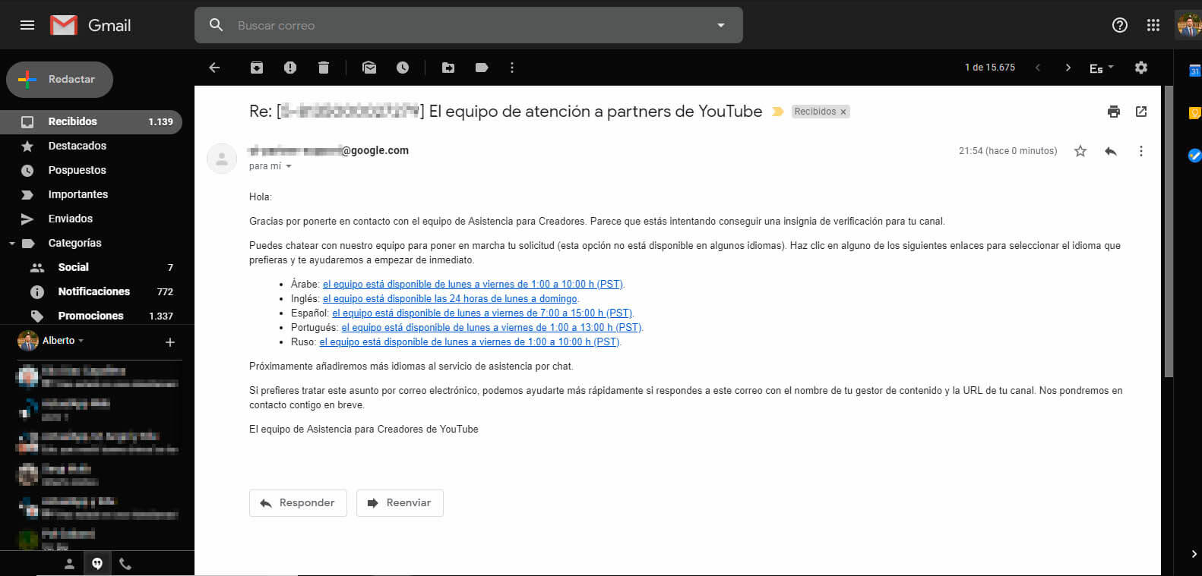The height and width of the screenshot is (576, 1202).
Task: Open Google Keep side panel
Action: point(1194,113)
